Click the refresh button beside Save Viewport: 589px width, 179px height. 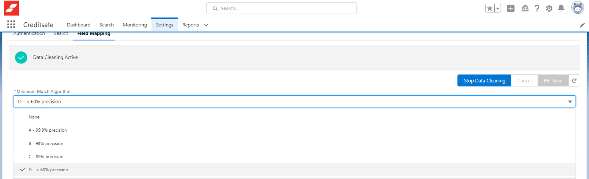tap(574, 81)
